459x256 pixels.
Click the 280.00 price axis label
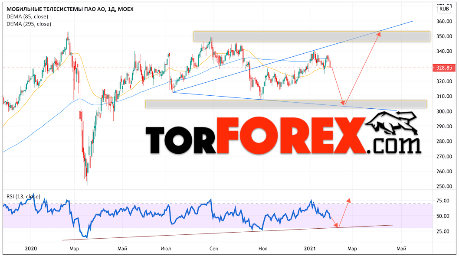pyautogui.click(x=444, y=141)
